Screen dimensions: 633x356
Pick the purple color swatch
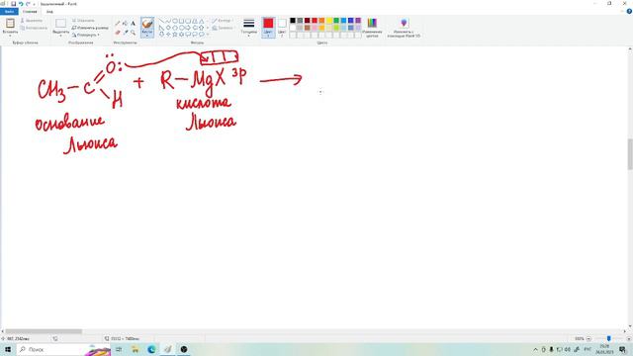(358, 21)
